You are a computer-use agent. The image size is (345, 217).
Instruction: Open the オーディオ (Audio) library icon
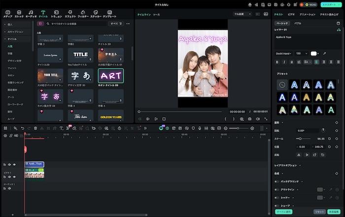31,14
